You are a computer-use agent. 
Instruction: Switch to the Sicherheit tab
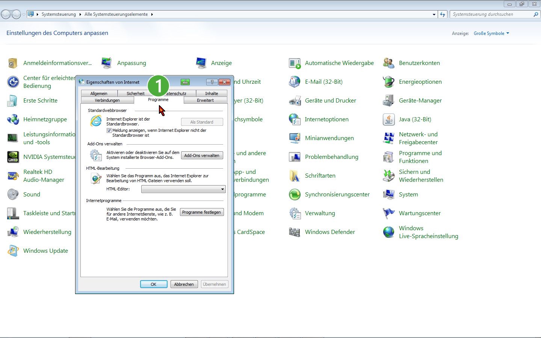click(136, 94)
